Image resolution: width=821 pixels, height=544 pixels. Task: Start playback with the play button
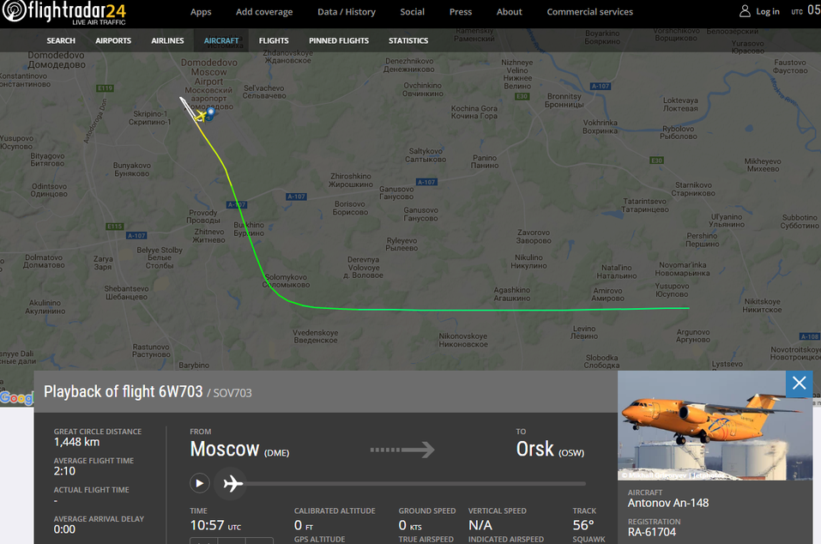(x=200, y=483)
